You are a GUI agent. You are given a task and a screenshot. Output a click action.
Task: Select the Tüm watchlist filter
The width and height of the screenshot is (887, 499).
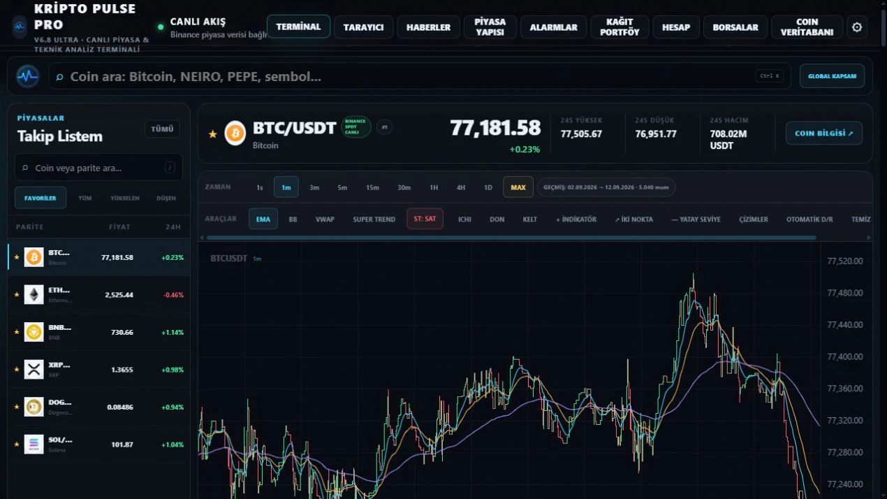click(x=85, y=198)
